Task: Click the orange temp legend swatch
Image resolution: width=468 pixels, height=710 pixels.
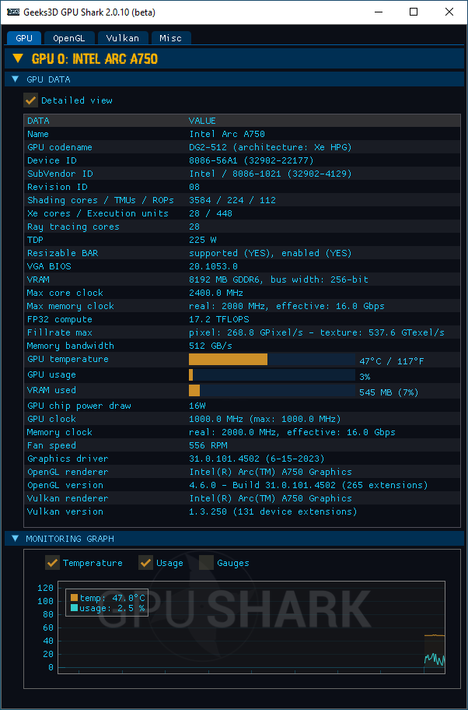Action: 75,598
